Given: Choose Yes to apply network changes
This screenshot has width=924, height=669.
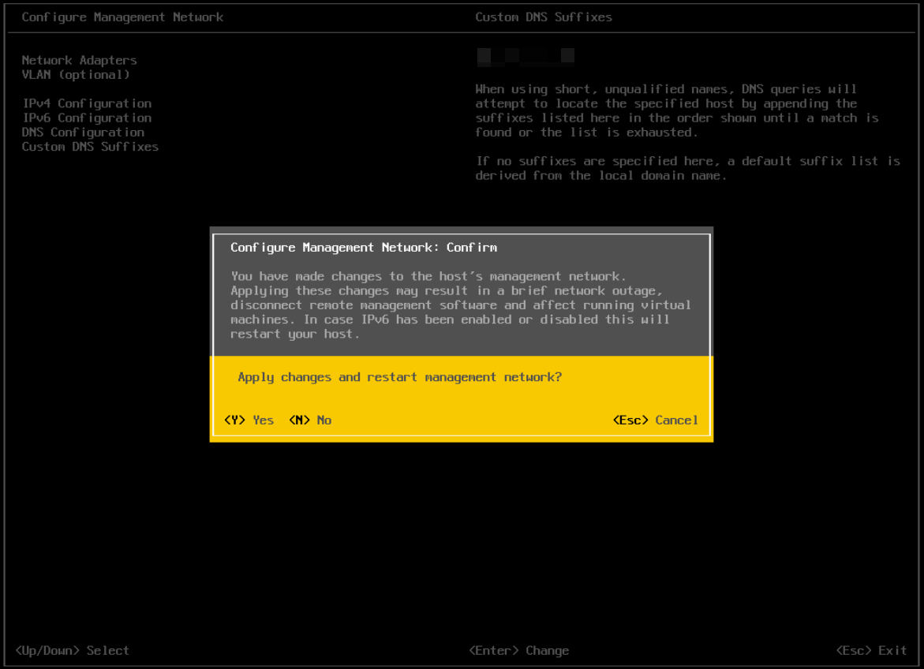Looking at the screenshot, I should coord(249,420).
